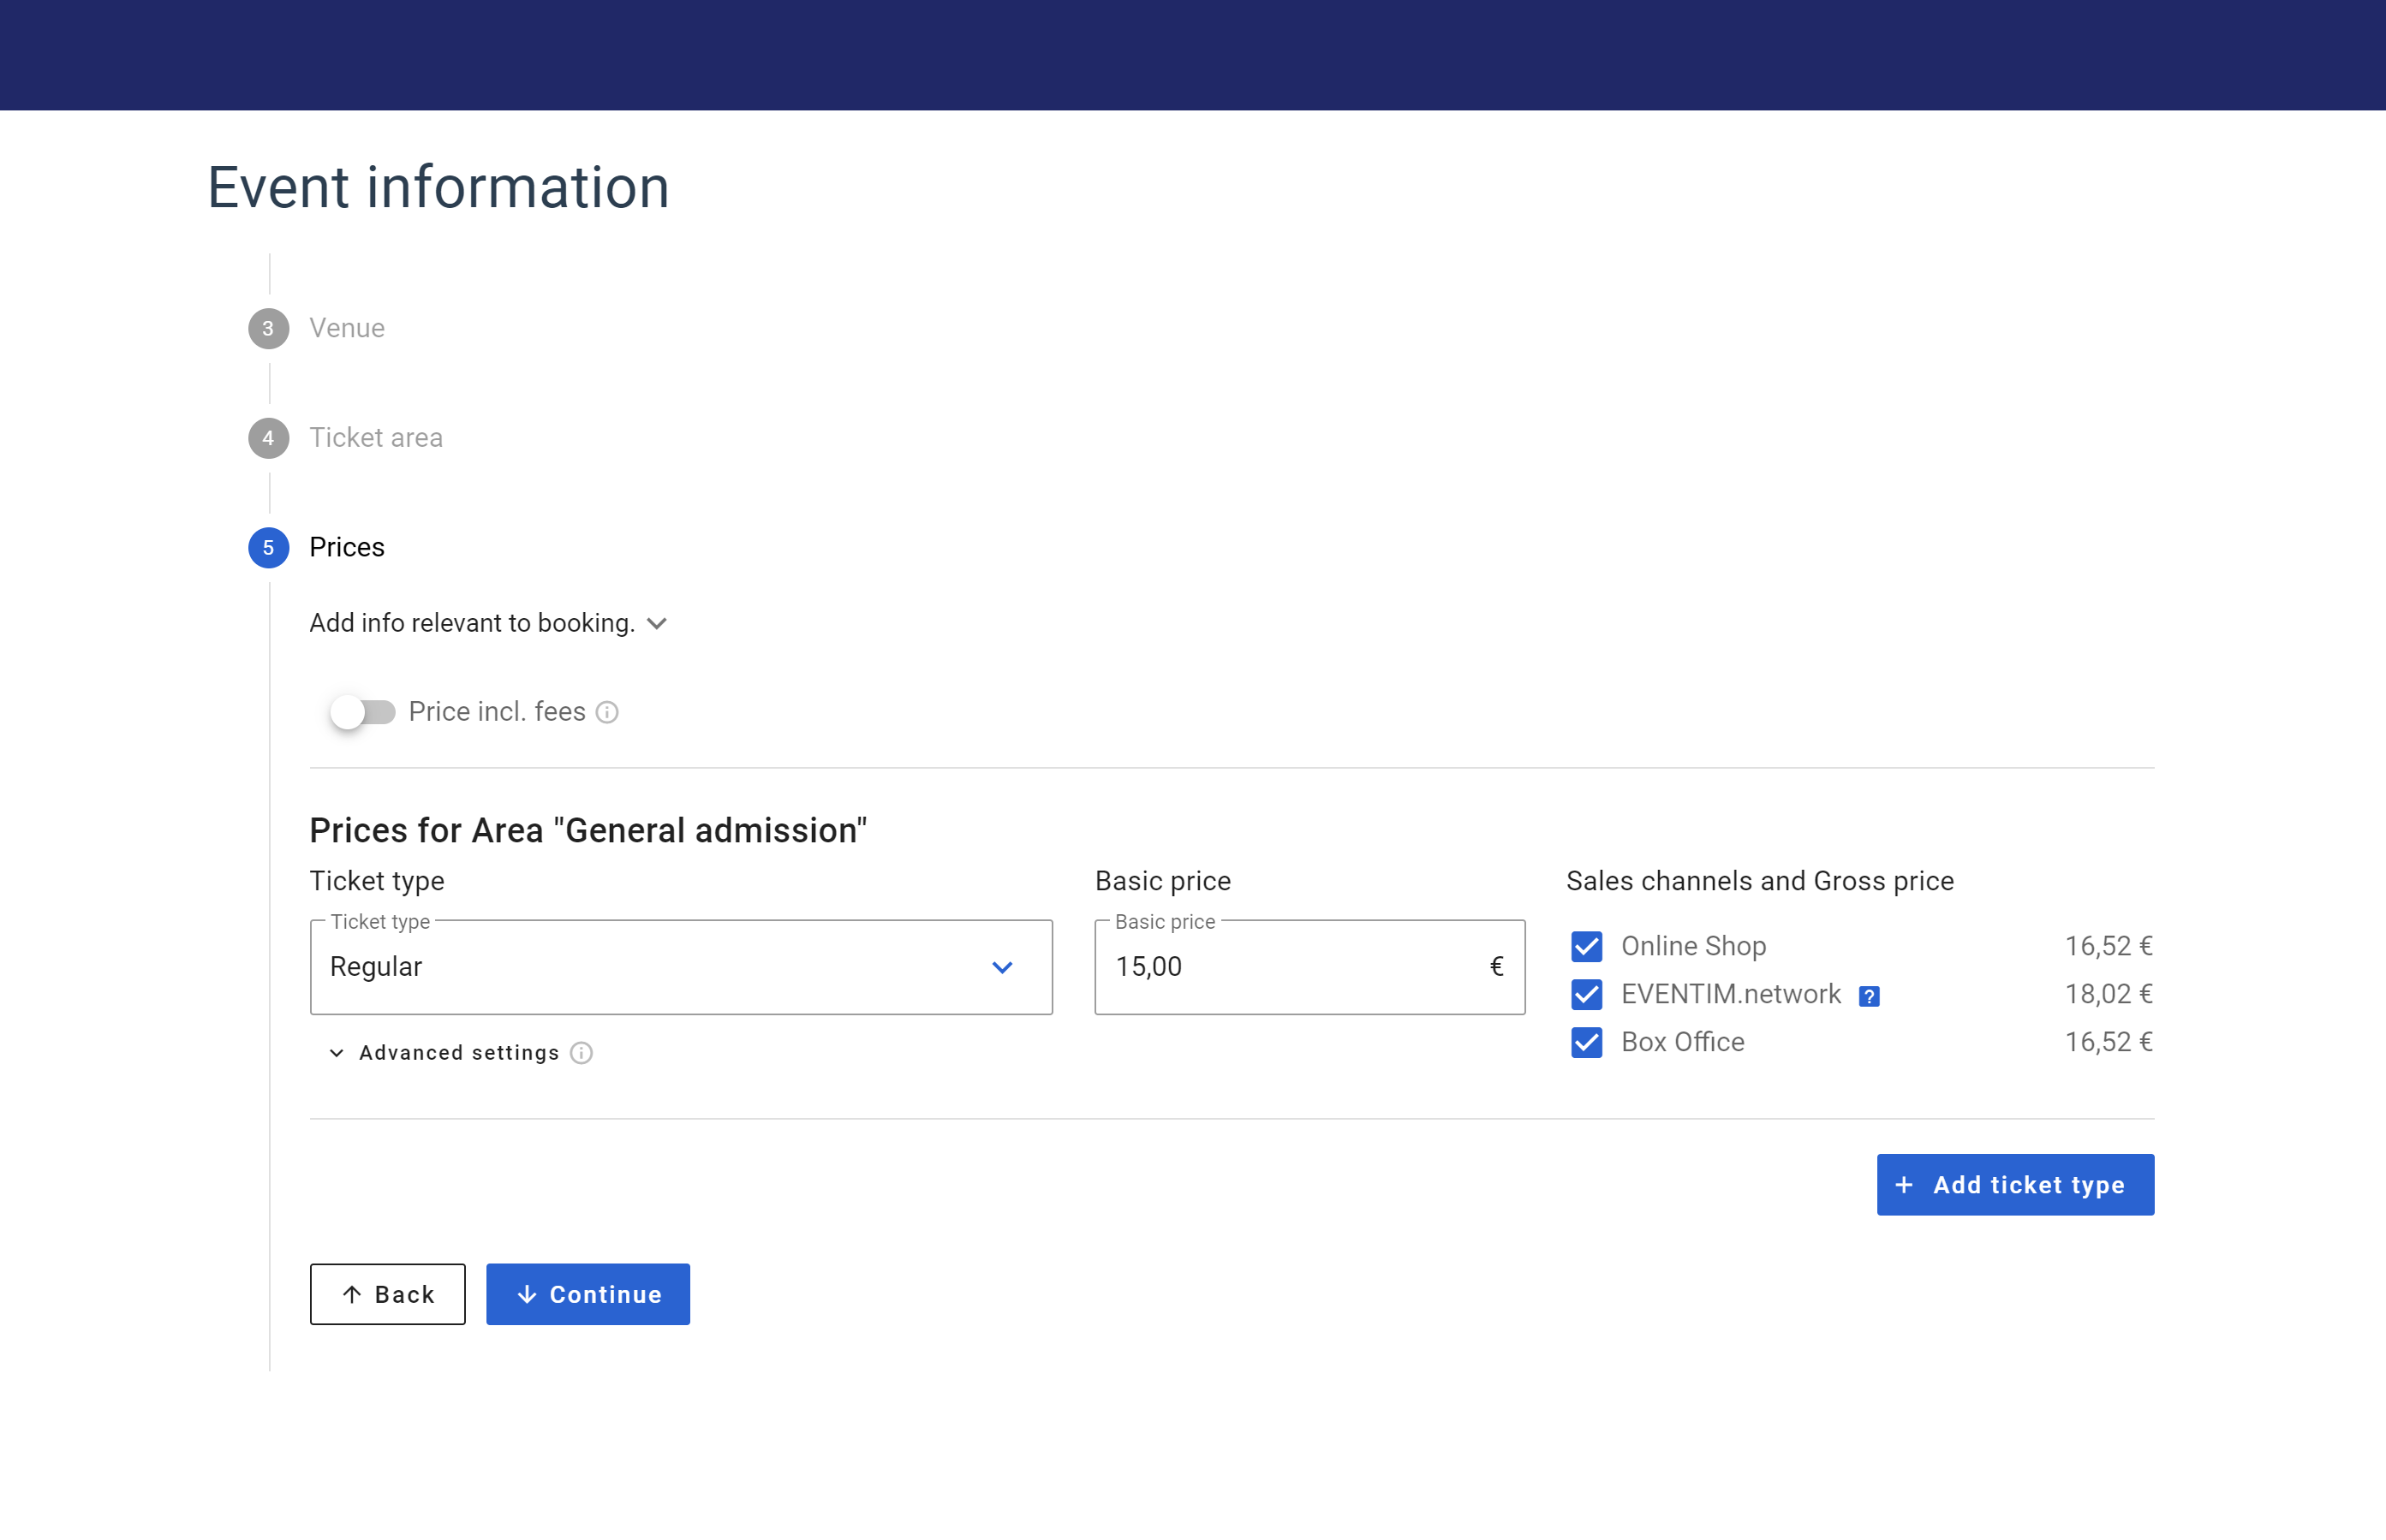Click the plus icon on Add ticket type

click(x=1904, y=1185)
